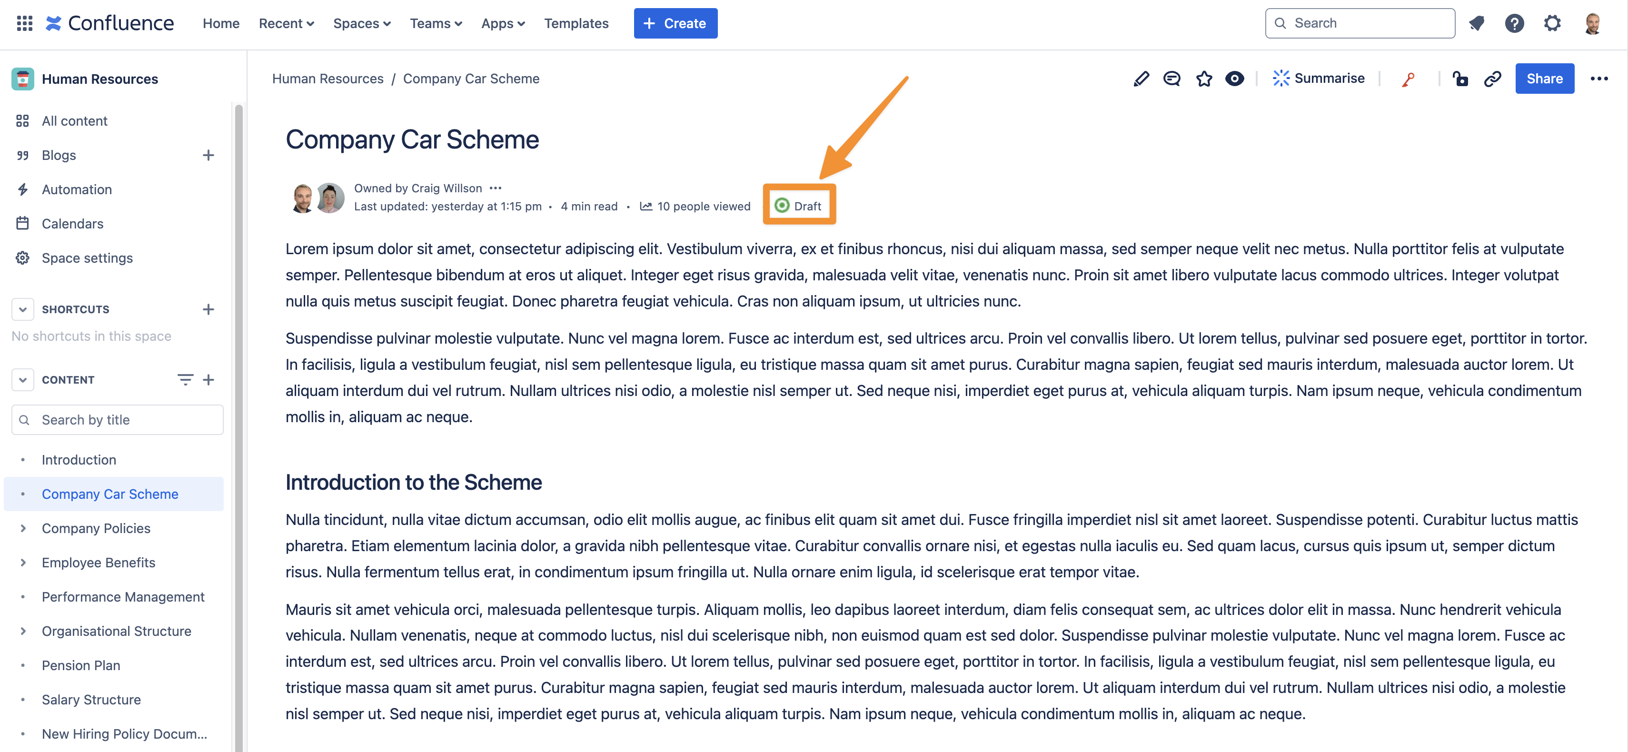Expand the Company Policies tree item
This screenshot has width=1628, height=752.
pos(23,528)
